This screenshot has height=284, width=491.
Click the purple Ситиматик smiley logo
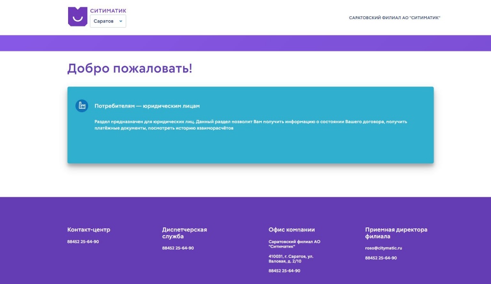coord(77,16)
